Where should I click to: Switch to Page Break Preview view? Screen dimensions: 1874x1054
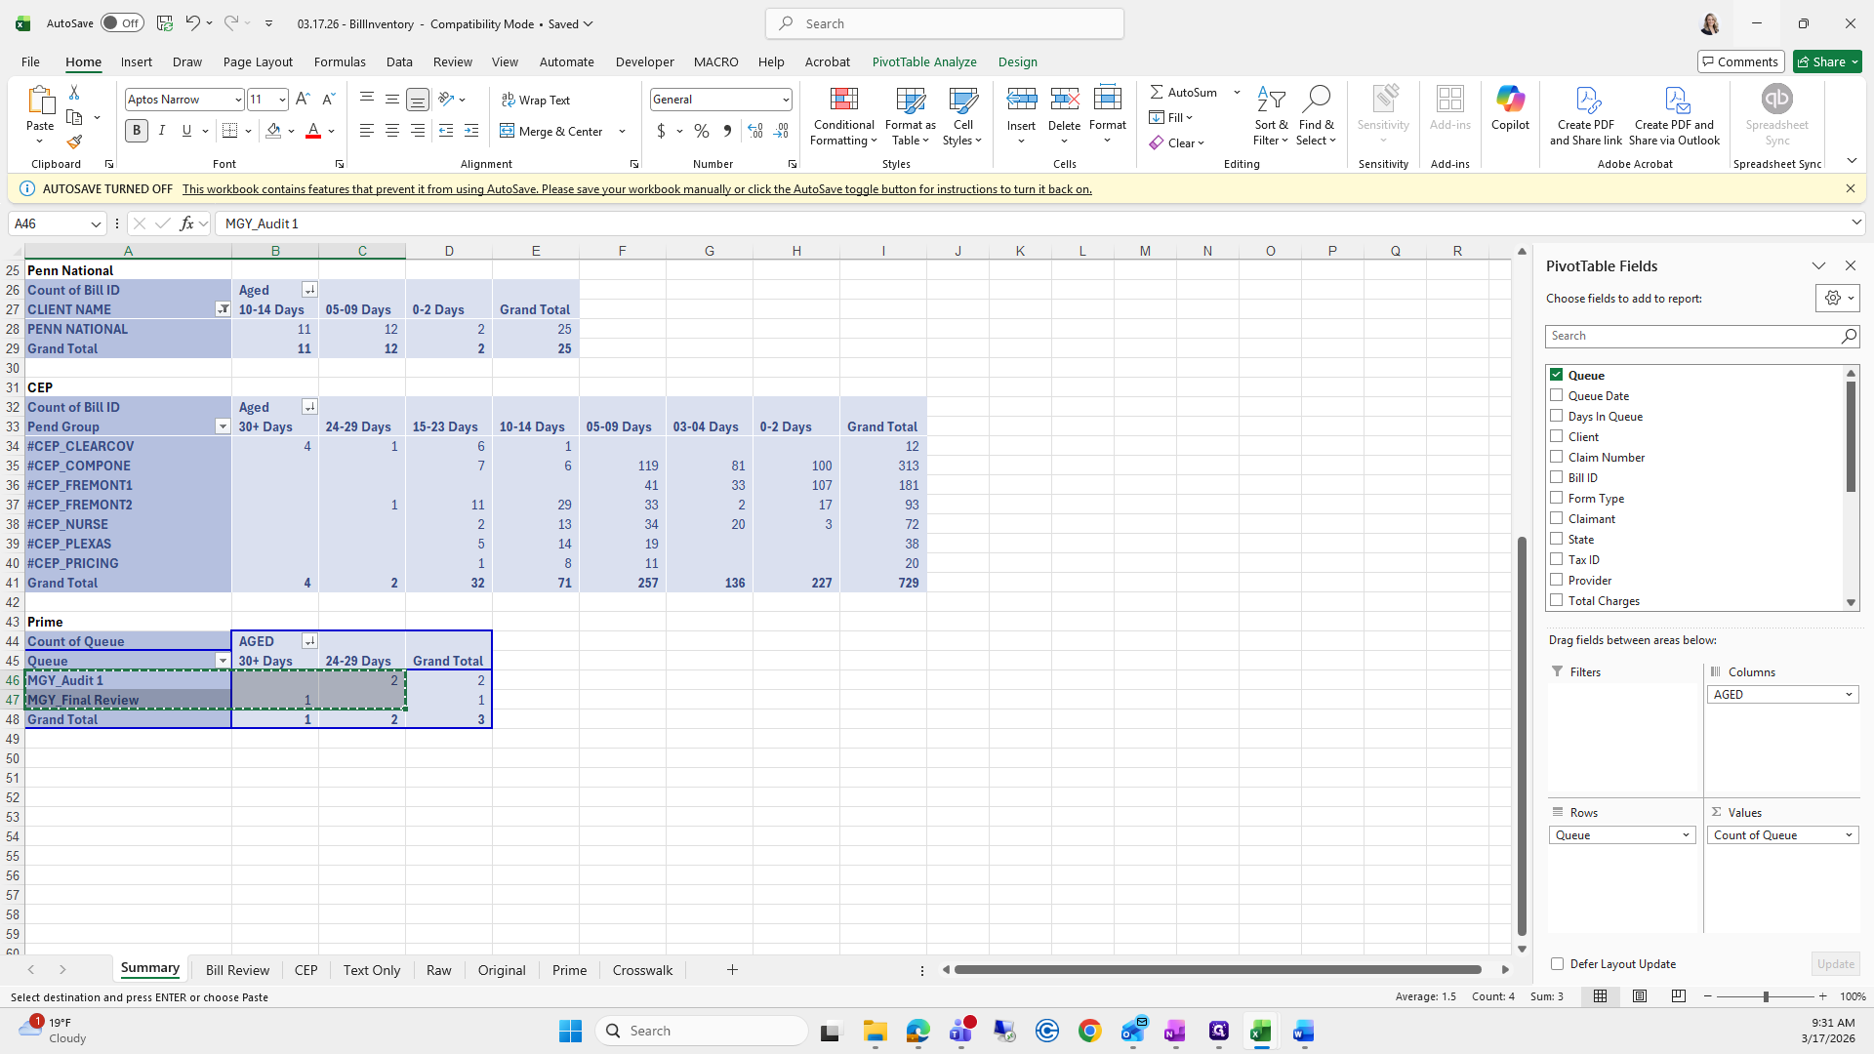1678,996
